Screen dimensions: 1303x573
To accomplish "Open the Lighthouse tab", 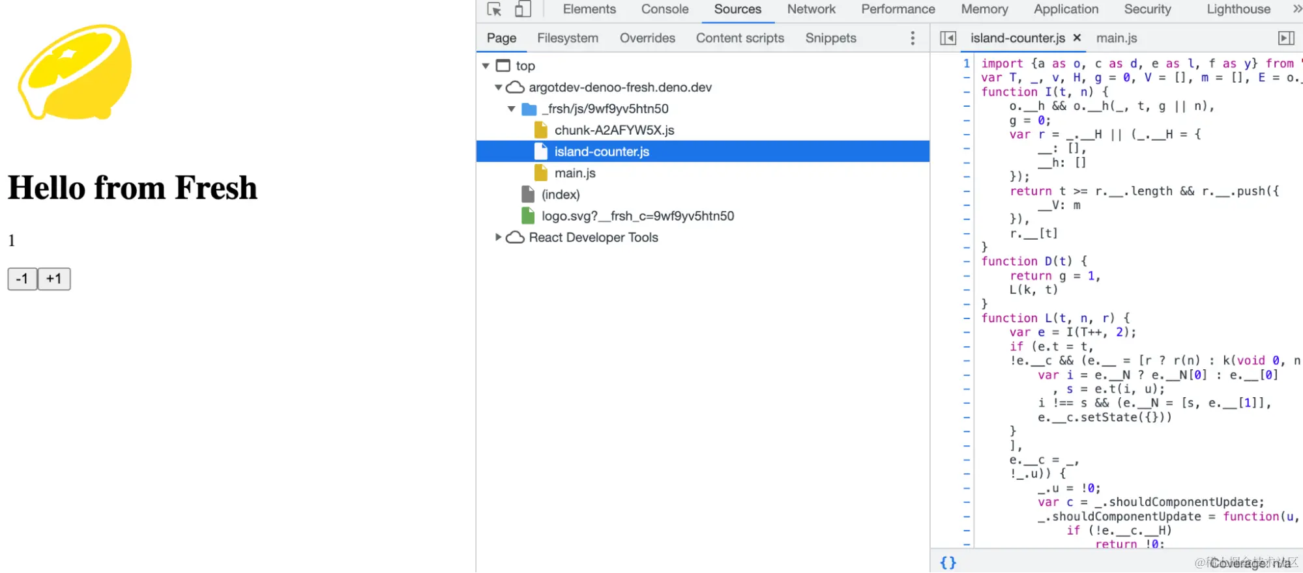I will coord(1238,9).
